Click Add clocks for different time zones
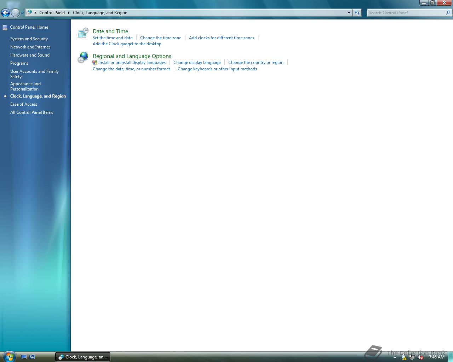Image resolution: width=453 pixels, height=362 pixels. tap(222, 38)
